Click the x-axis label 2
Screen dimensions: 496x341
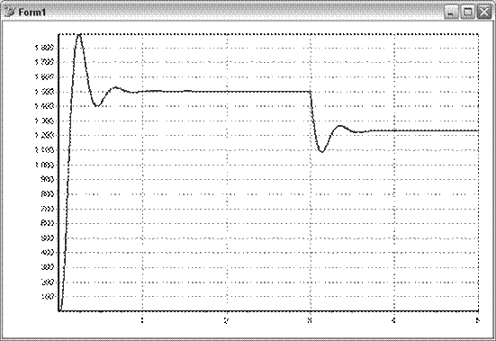pos(226,320)
